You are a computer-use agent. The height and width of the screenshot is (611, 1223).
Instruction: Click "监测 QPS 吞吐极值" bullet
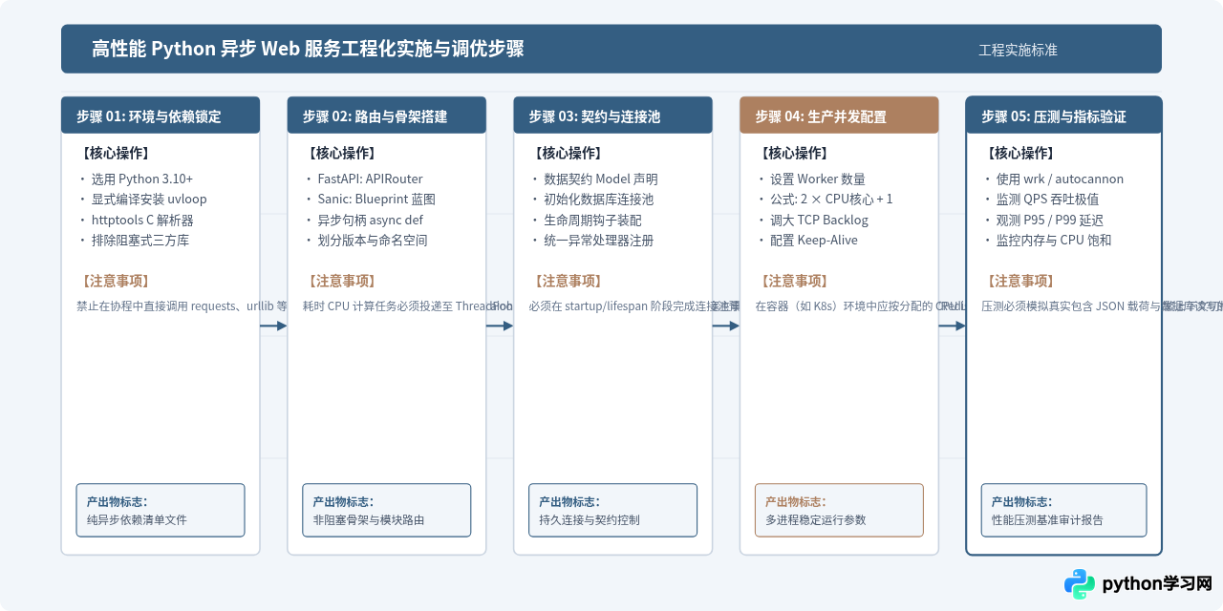(x=1047, y=200)
